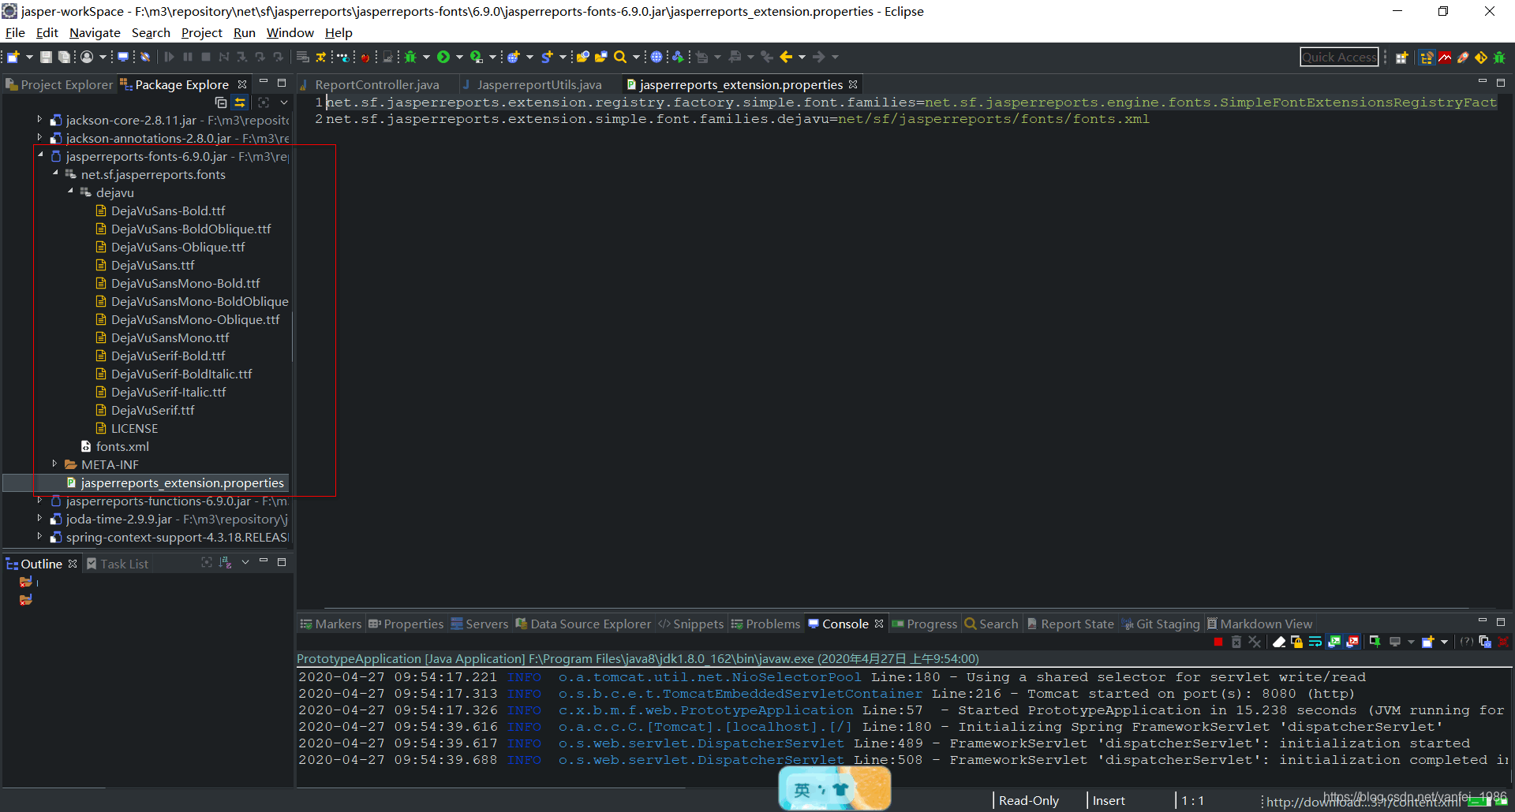Switch to the Project Explorer tab
Image resolution: width=1515 pixels, height=812 pixels.
pos(60,84)
